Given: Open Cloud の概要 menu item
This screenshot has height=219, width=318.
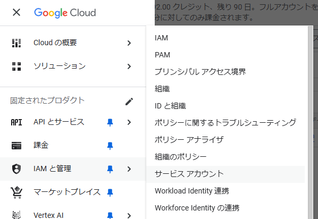Looking at the screenshot, I should (73, 43).
